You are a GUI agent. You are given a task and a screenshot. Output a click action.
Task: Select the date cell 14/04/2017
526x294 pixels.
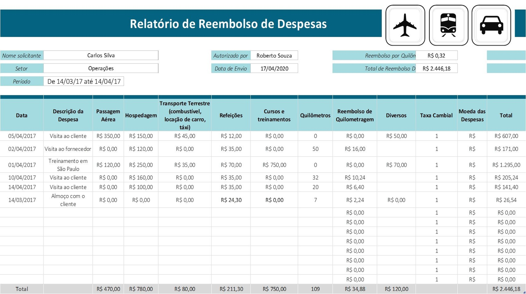click(x=22, y=187)
